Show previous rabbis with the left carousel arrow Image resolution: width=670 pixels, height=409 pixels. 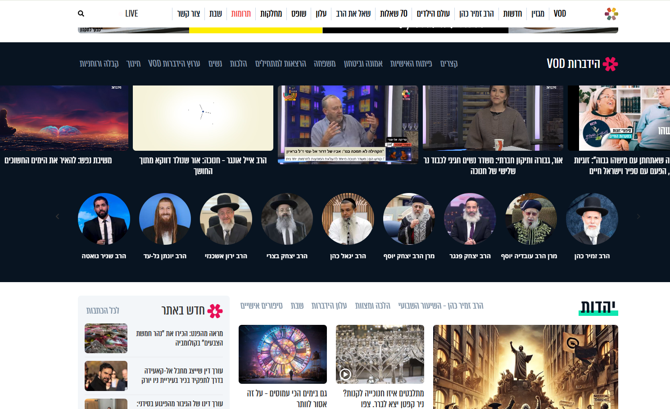pyautogui.click(x=58, y=216)
